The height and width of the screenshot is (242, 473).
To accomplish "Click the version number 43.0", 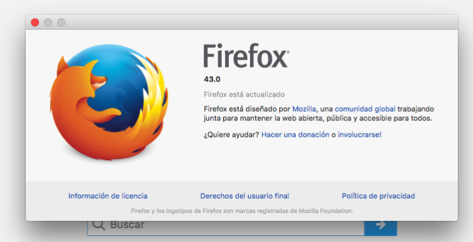I will (212, 79).
